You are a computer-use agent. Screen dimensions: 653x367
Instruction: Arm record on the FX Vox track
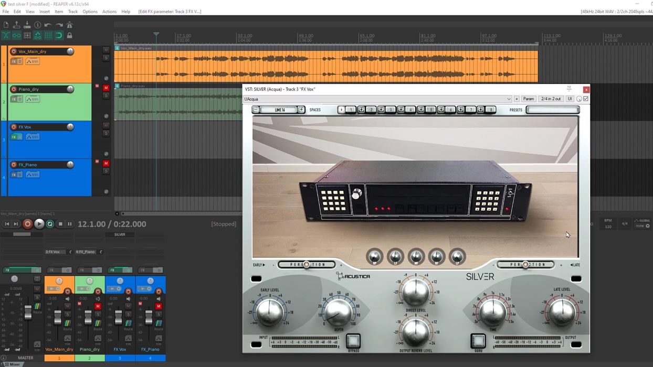pos(14,127)
